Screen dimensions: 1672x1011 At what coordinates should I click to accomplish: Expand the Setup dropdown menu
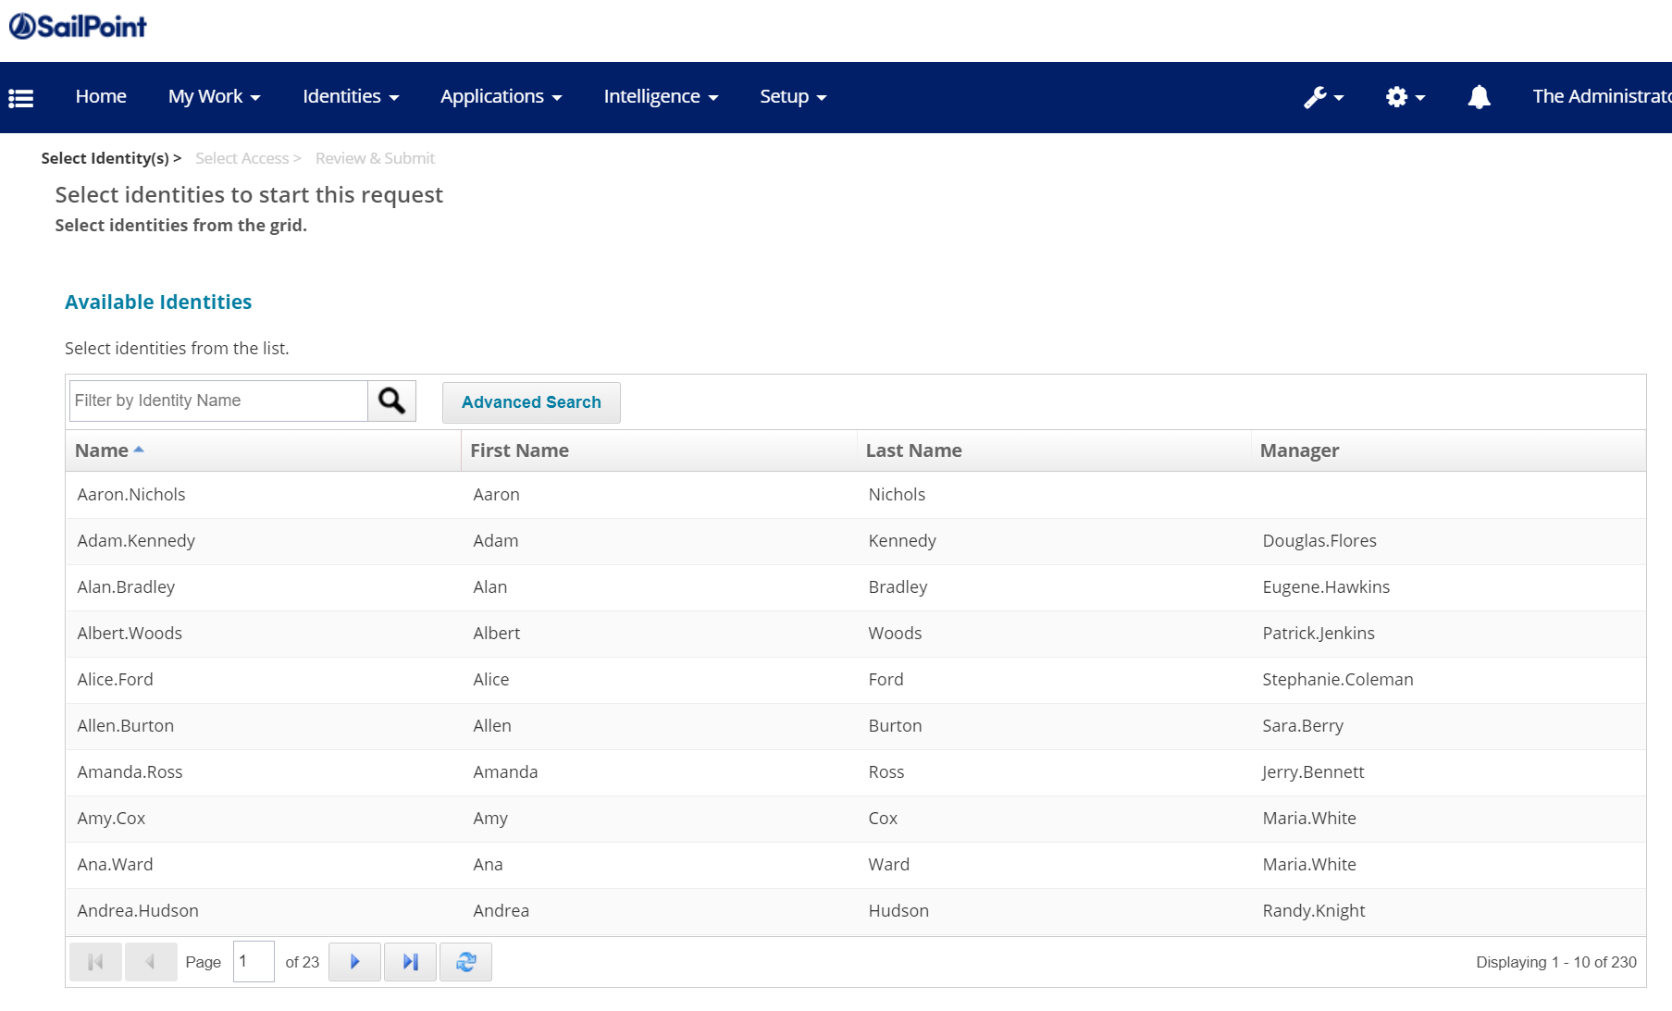click(793, 96)
